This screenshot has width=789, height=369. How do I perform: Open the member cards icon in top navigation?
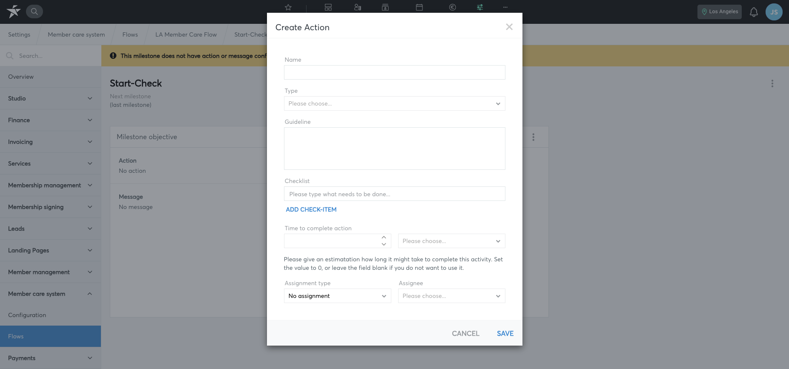click(385, 7)
